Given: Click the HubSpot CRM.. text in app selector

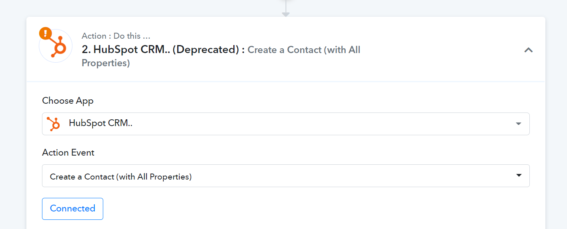Looking at the screenshot, I should (100, 123).
